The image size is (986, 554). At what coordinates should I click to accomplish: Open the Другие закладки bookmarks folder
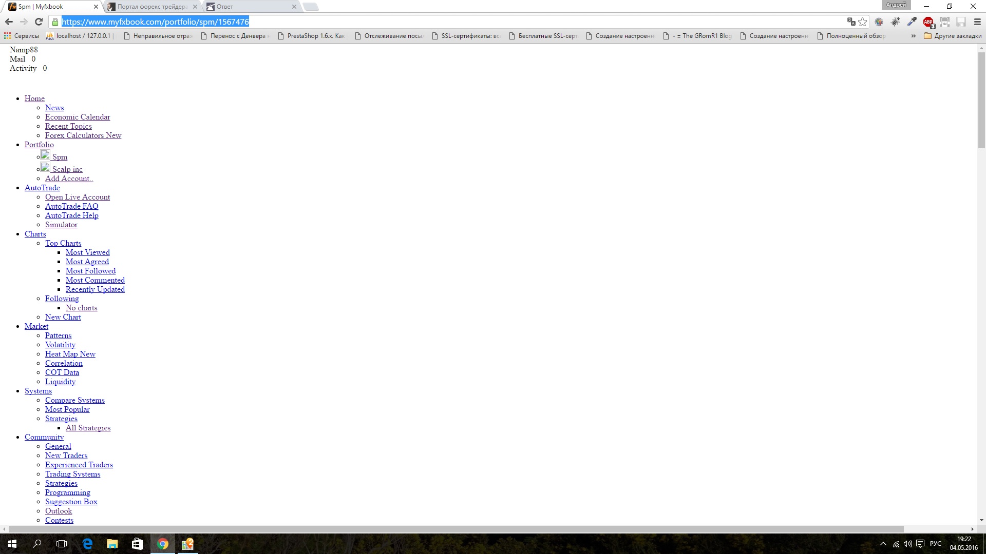[953, 36]
